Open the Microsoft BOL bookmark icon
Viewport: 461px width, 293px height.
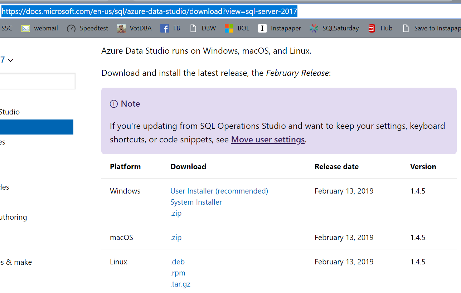point(229,28)
